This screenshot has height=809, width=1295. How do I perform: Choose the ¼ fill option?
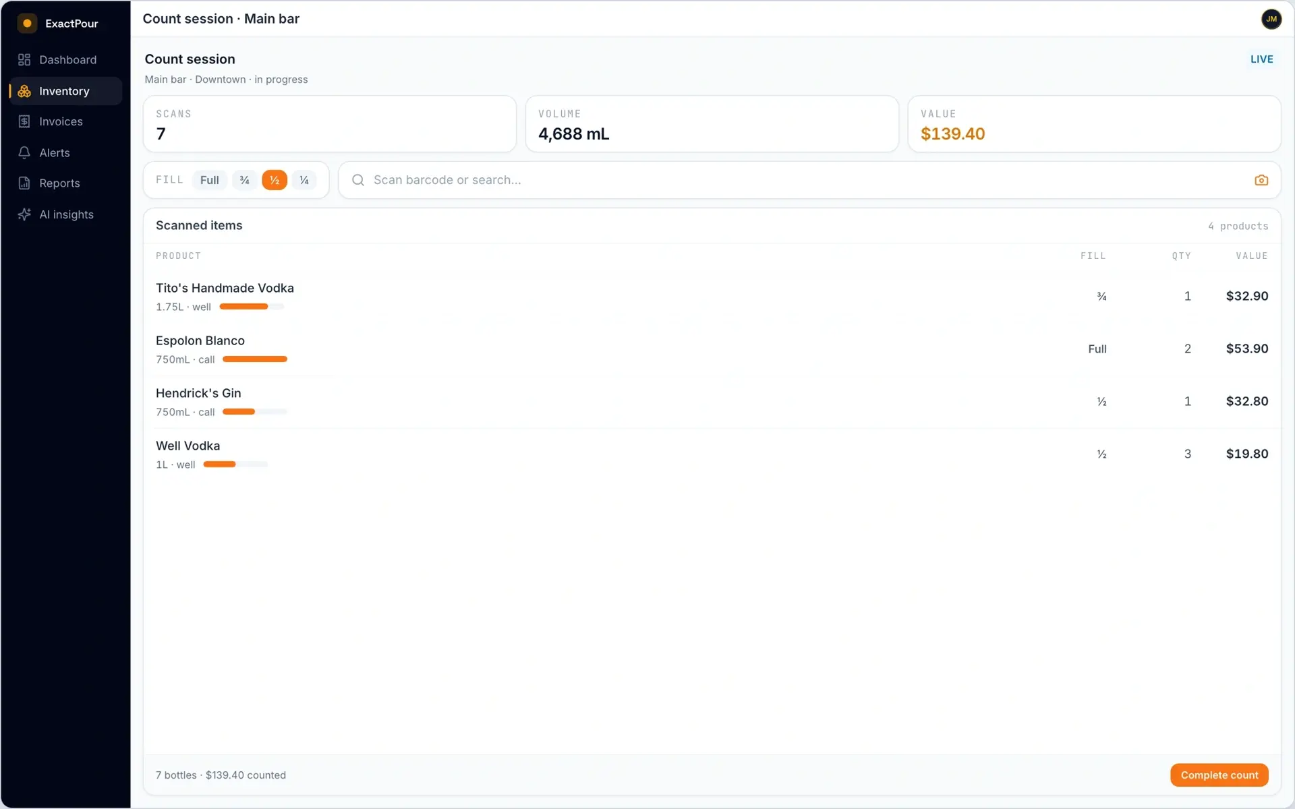pyautogui.click(x=304, y=180)
